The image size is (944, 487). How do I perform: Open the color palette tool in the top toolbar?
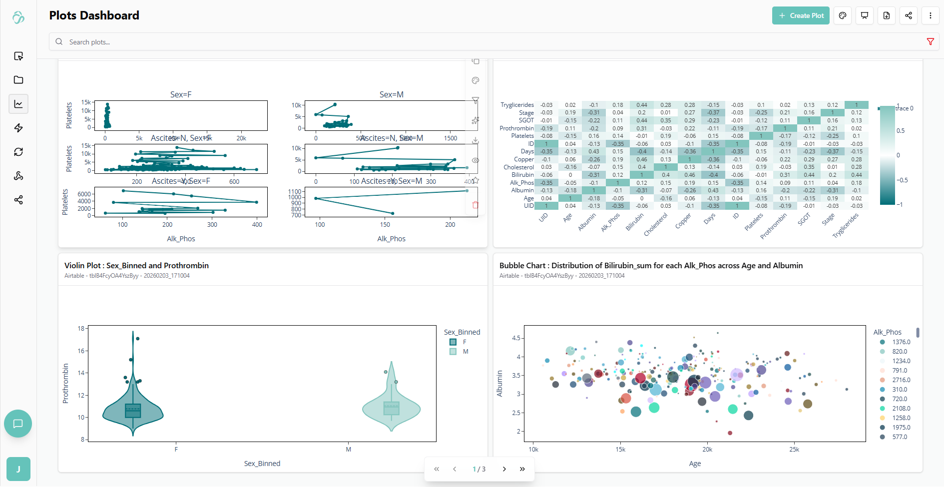[x=843, y=15]
